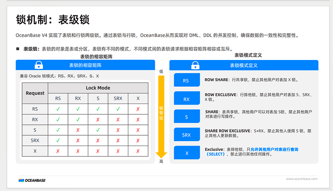
Task: Click the red cross at X row, RS column
Action: pyautogui.click(x=58, y=151)
